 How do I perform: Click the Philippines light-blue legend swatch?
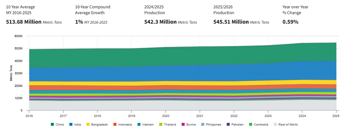[x=203, y=125]
